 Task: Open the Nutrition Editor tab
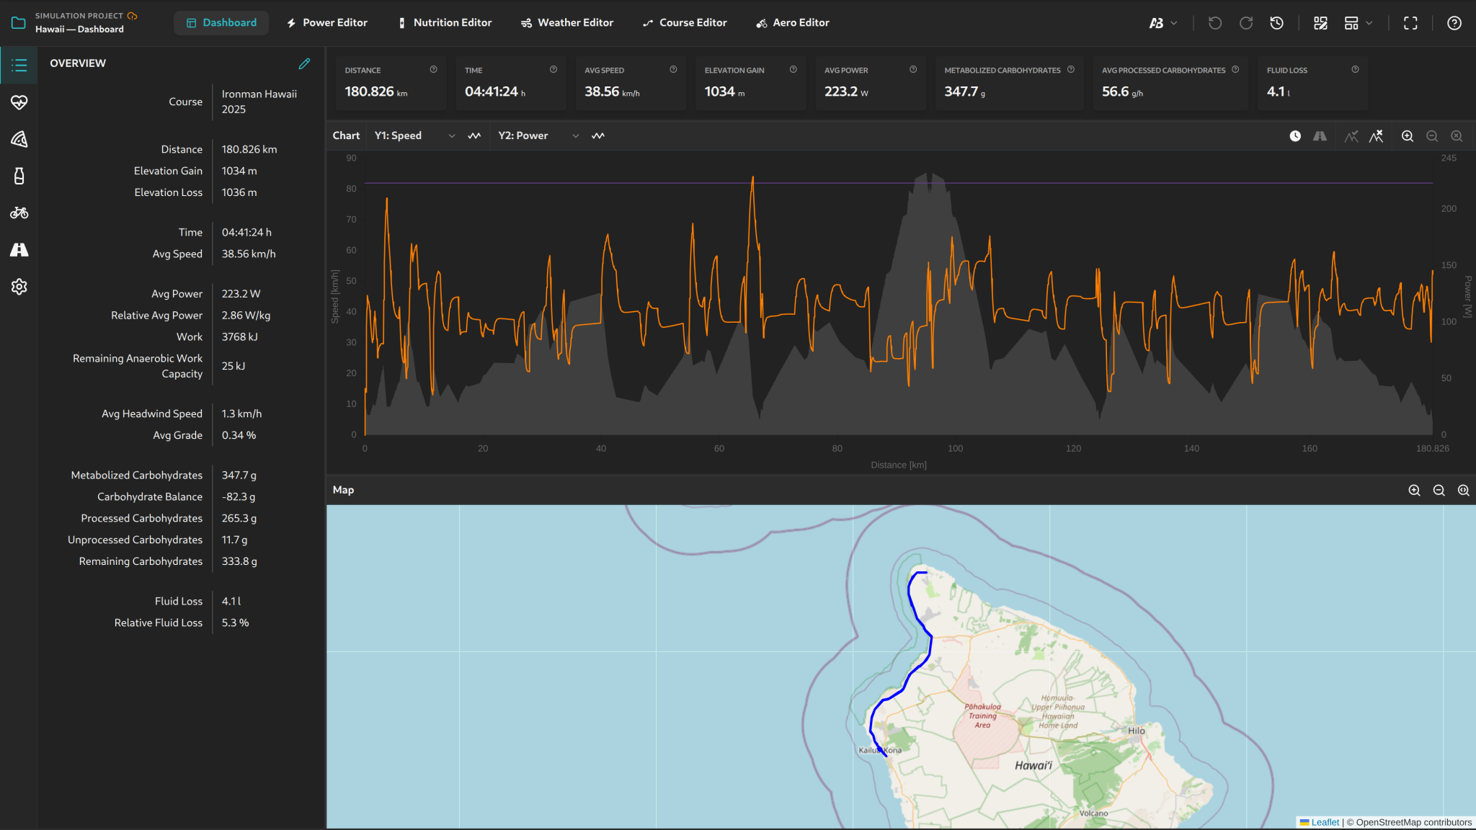pos(445,23)
